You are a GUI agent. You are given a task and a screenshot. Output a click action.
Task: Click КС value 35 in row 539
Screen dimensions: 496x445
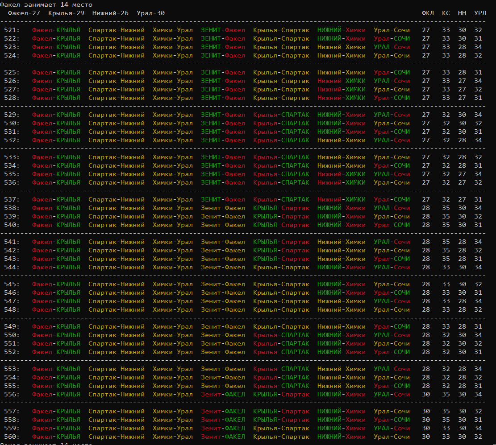point(446,217)
